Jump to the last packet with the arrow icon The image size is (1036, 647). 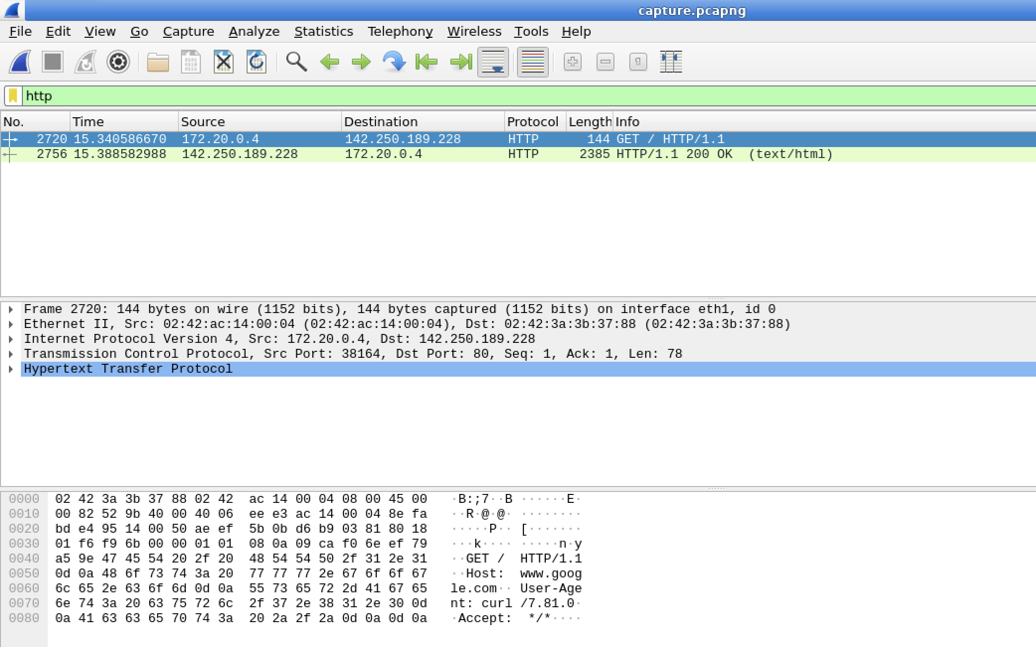(460, 62)
